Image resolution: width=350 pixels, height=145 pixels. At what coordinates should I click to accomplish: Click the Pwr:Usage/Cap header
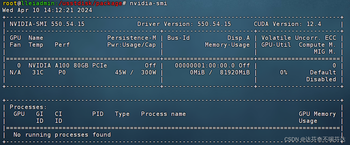132,45
